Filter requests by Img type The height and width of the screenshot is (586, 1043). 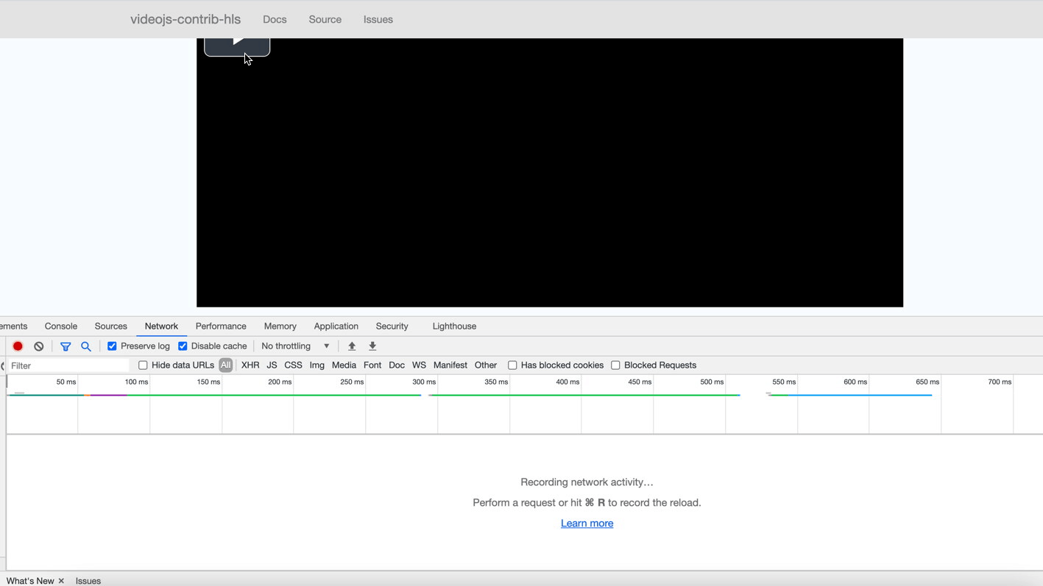pyautogui.click(x=317, y=365)
